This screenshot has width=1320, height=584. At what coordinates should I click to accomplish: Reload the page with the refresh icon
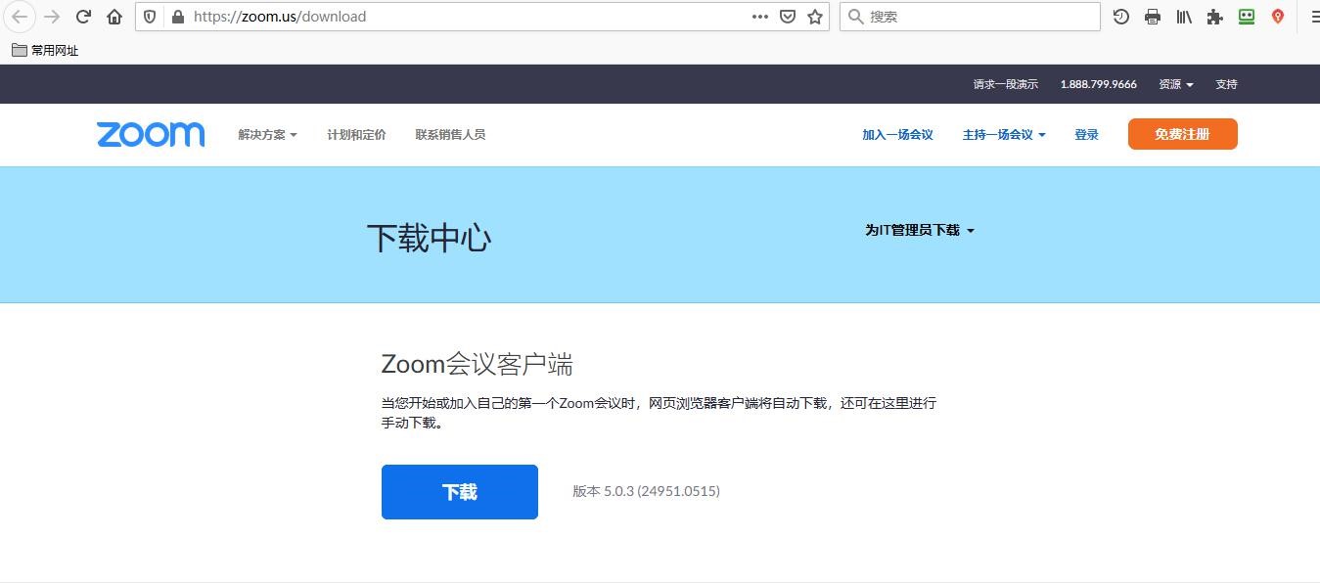83,17
